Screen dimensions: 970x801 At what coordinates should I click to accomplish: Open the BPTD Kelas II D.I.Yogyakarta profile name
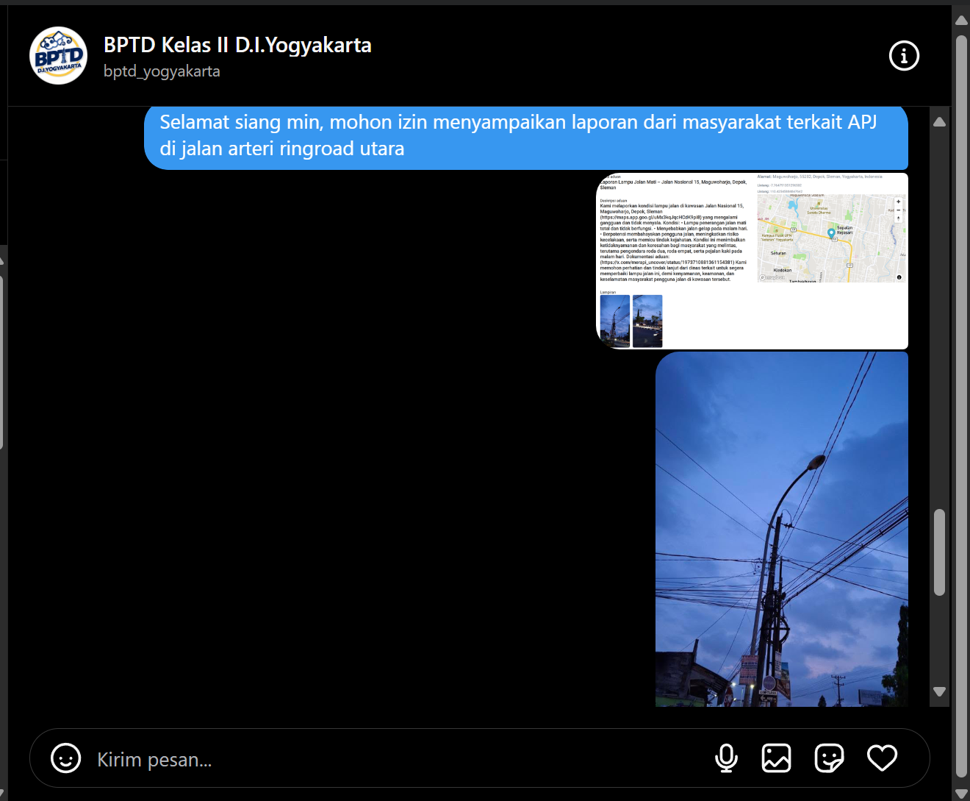(x=237, y=45)
